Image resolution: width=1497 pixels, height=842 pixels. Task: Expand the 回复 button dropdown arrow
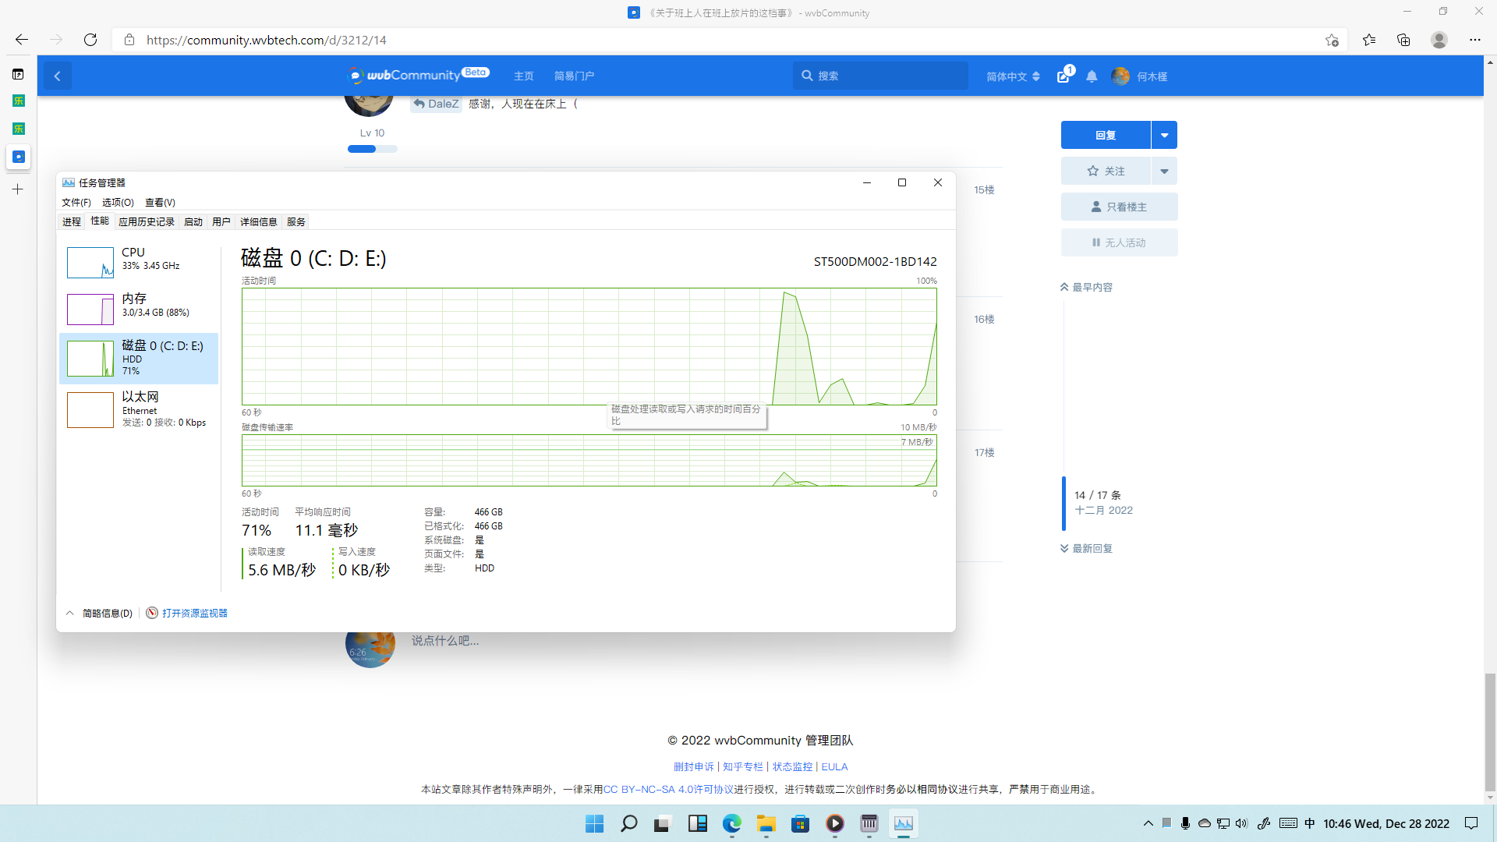pyautogui.click(x=1164, y=135)
